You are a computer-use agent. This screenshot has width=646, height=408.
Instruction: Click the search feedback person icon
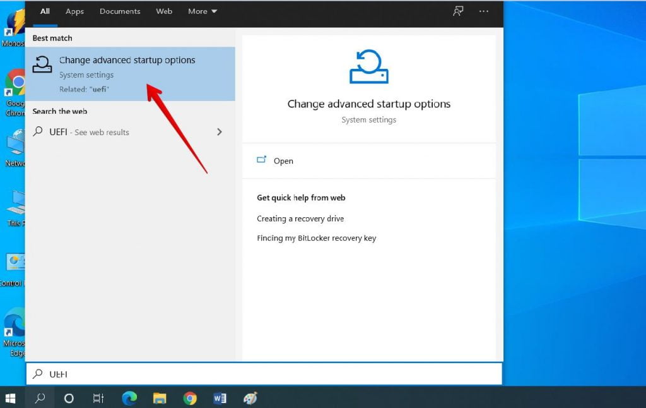[458, 11]
